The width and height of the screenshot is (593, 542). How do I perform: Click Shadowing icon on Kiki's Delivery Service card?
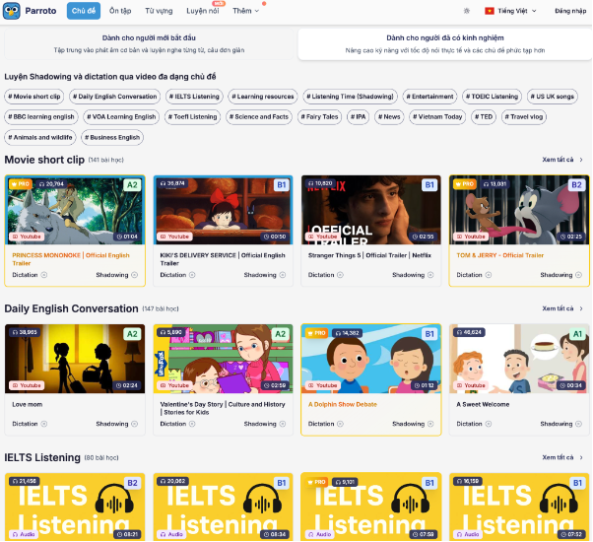284,275
